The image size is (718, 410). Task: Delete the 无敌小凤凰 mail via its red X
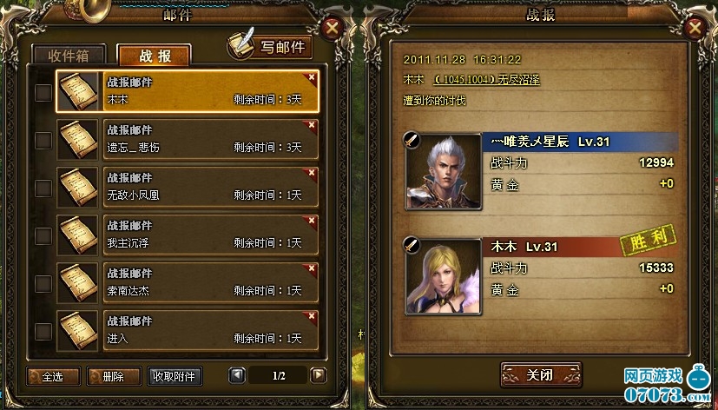(x=312, y=173)
